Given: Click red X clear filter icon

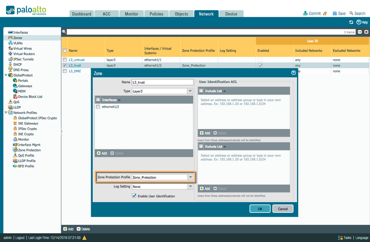Looking at the screenshot, I should point(366,32).
